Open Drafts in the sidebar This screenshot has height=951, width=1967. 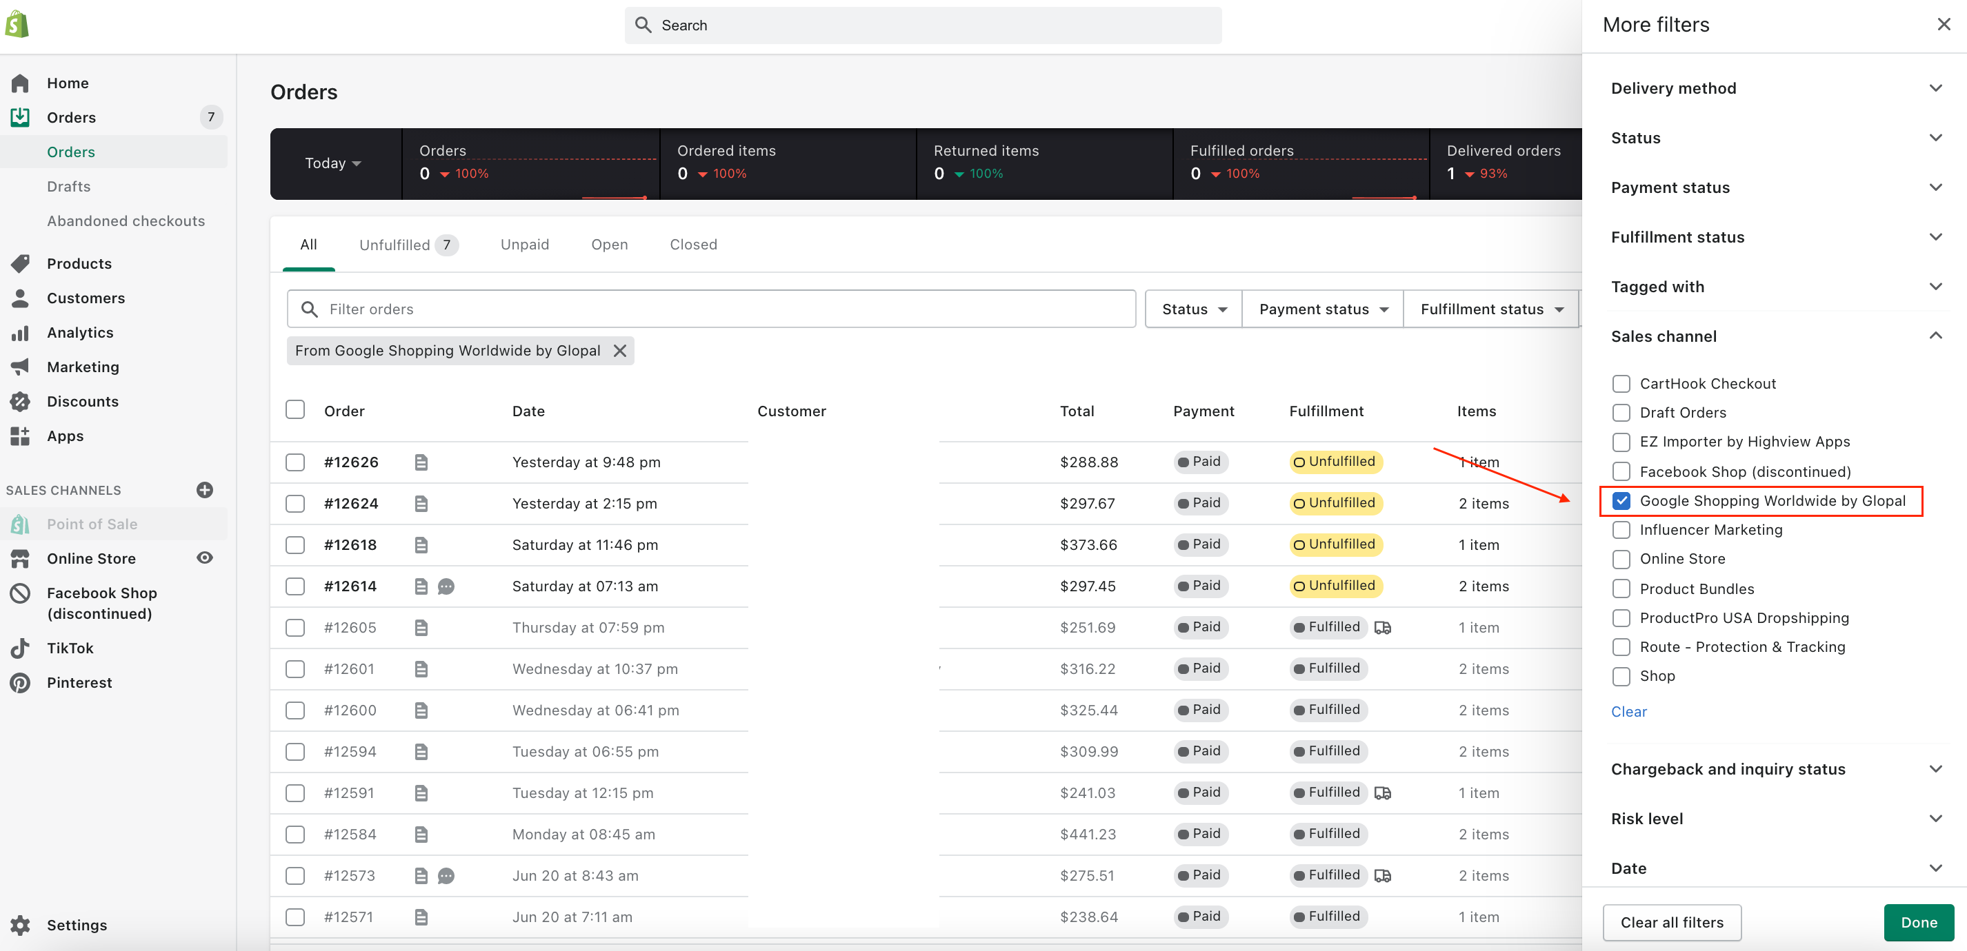(x=69, y=186)
